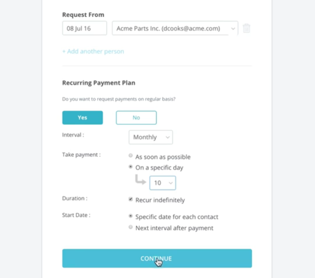
Task: Click the 'Request From' label
Action: click(x=83, y=15)
